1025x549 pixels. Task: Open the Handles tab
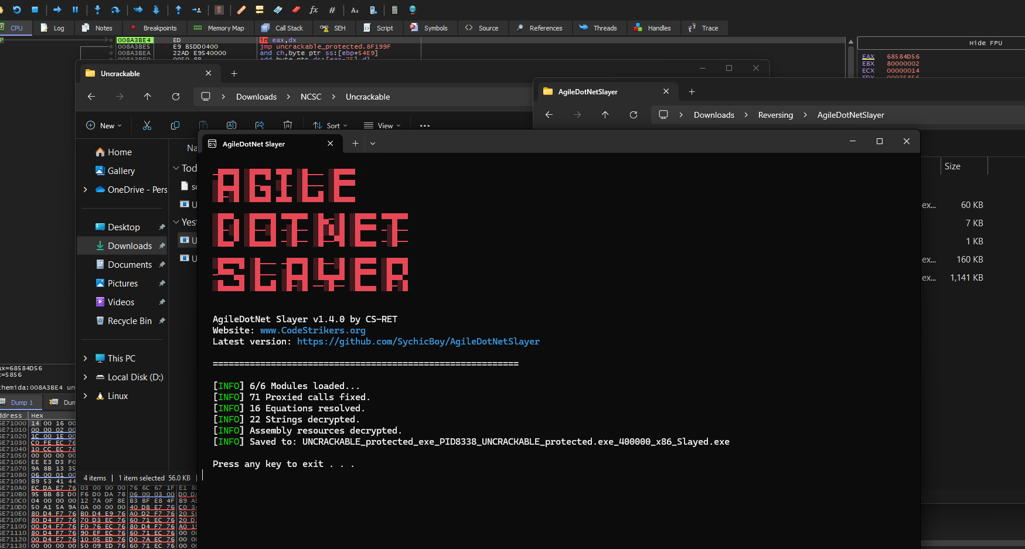point(653,28)
